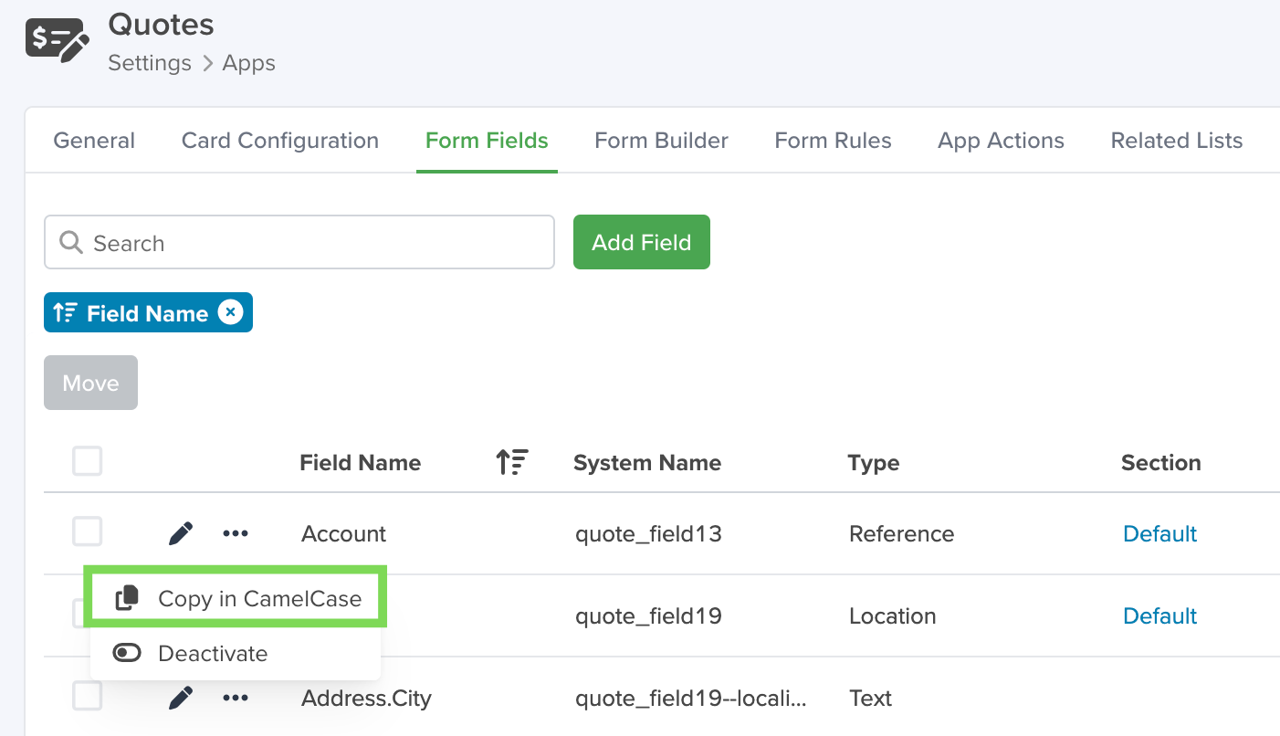Choose Copy in CamelCase from menu
Screen dimensions: 1280x736
236,598
